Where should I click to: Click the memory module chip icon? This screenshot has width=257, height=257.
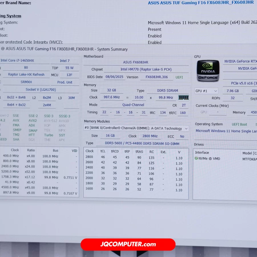pyautogui.click(x=183, y=97)
